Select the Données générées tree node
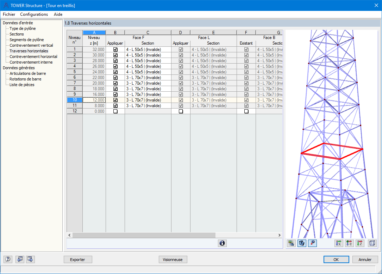 (x=19, y=67)
